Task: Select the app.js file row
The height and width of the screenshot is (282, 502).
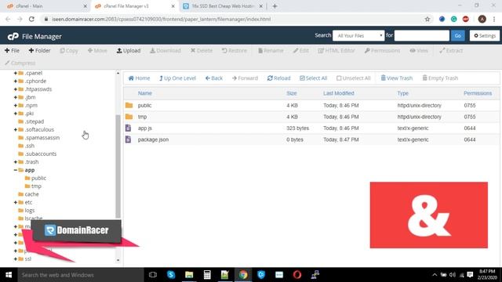Action: 311,128
